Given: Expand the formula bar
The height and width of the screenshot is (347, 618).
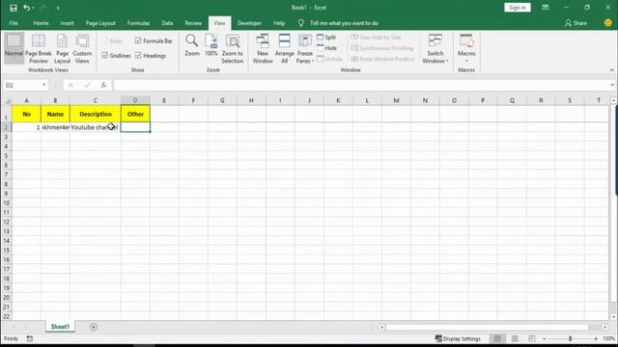Looking at the screenshot, I should [611, 85].
